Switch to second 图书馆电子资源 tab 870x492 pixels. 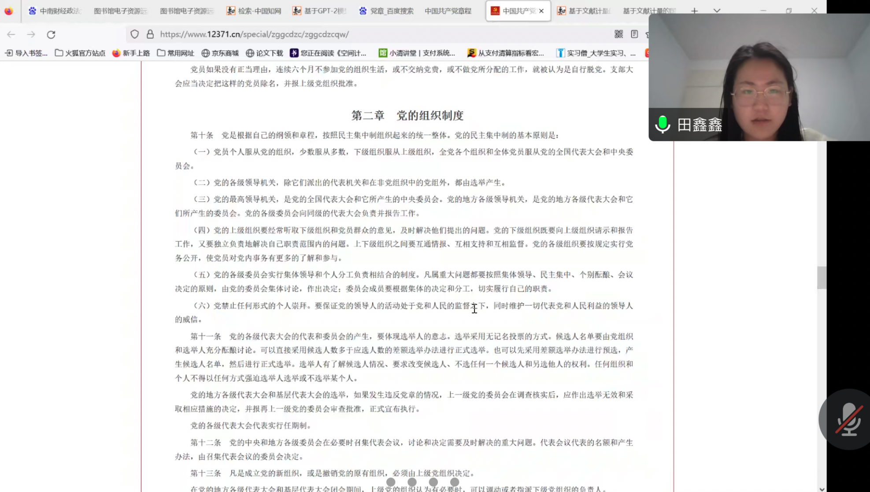(186, 11)
